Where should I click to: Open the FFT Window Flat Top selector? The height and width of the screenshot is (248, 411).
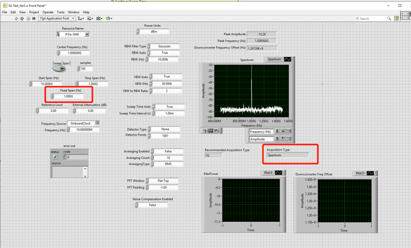pyautogui.click(x=163, y=181)
